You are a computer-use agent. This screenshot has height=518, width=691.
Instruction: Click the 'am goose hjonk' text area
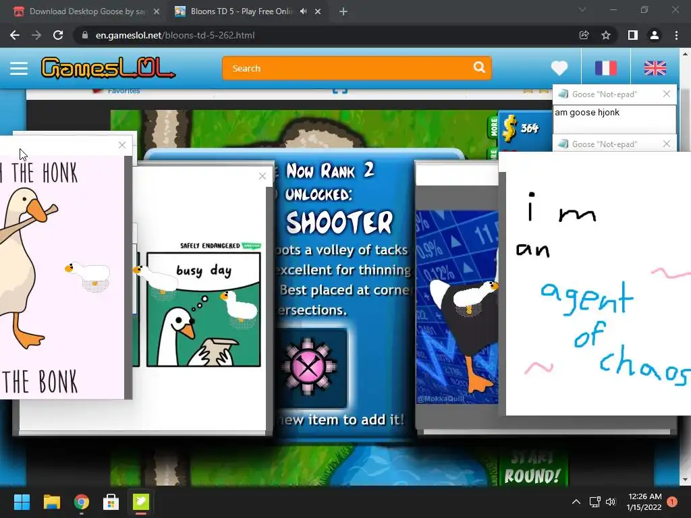614,119
